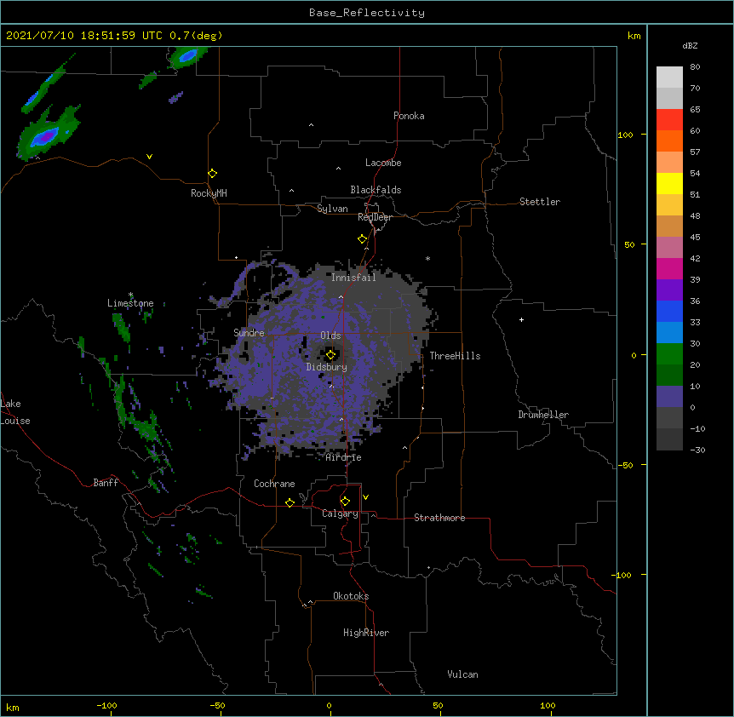
Task: Select the yellow diamond marker below the Cochrane label
Action: [290, 502]
